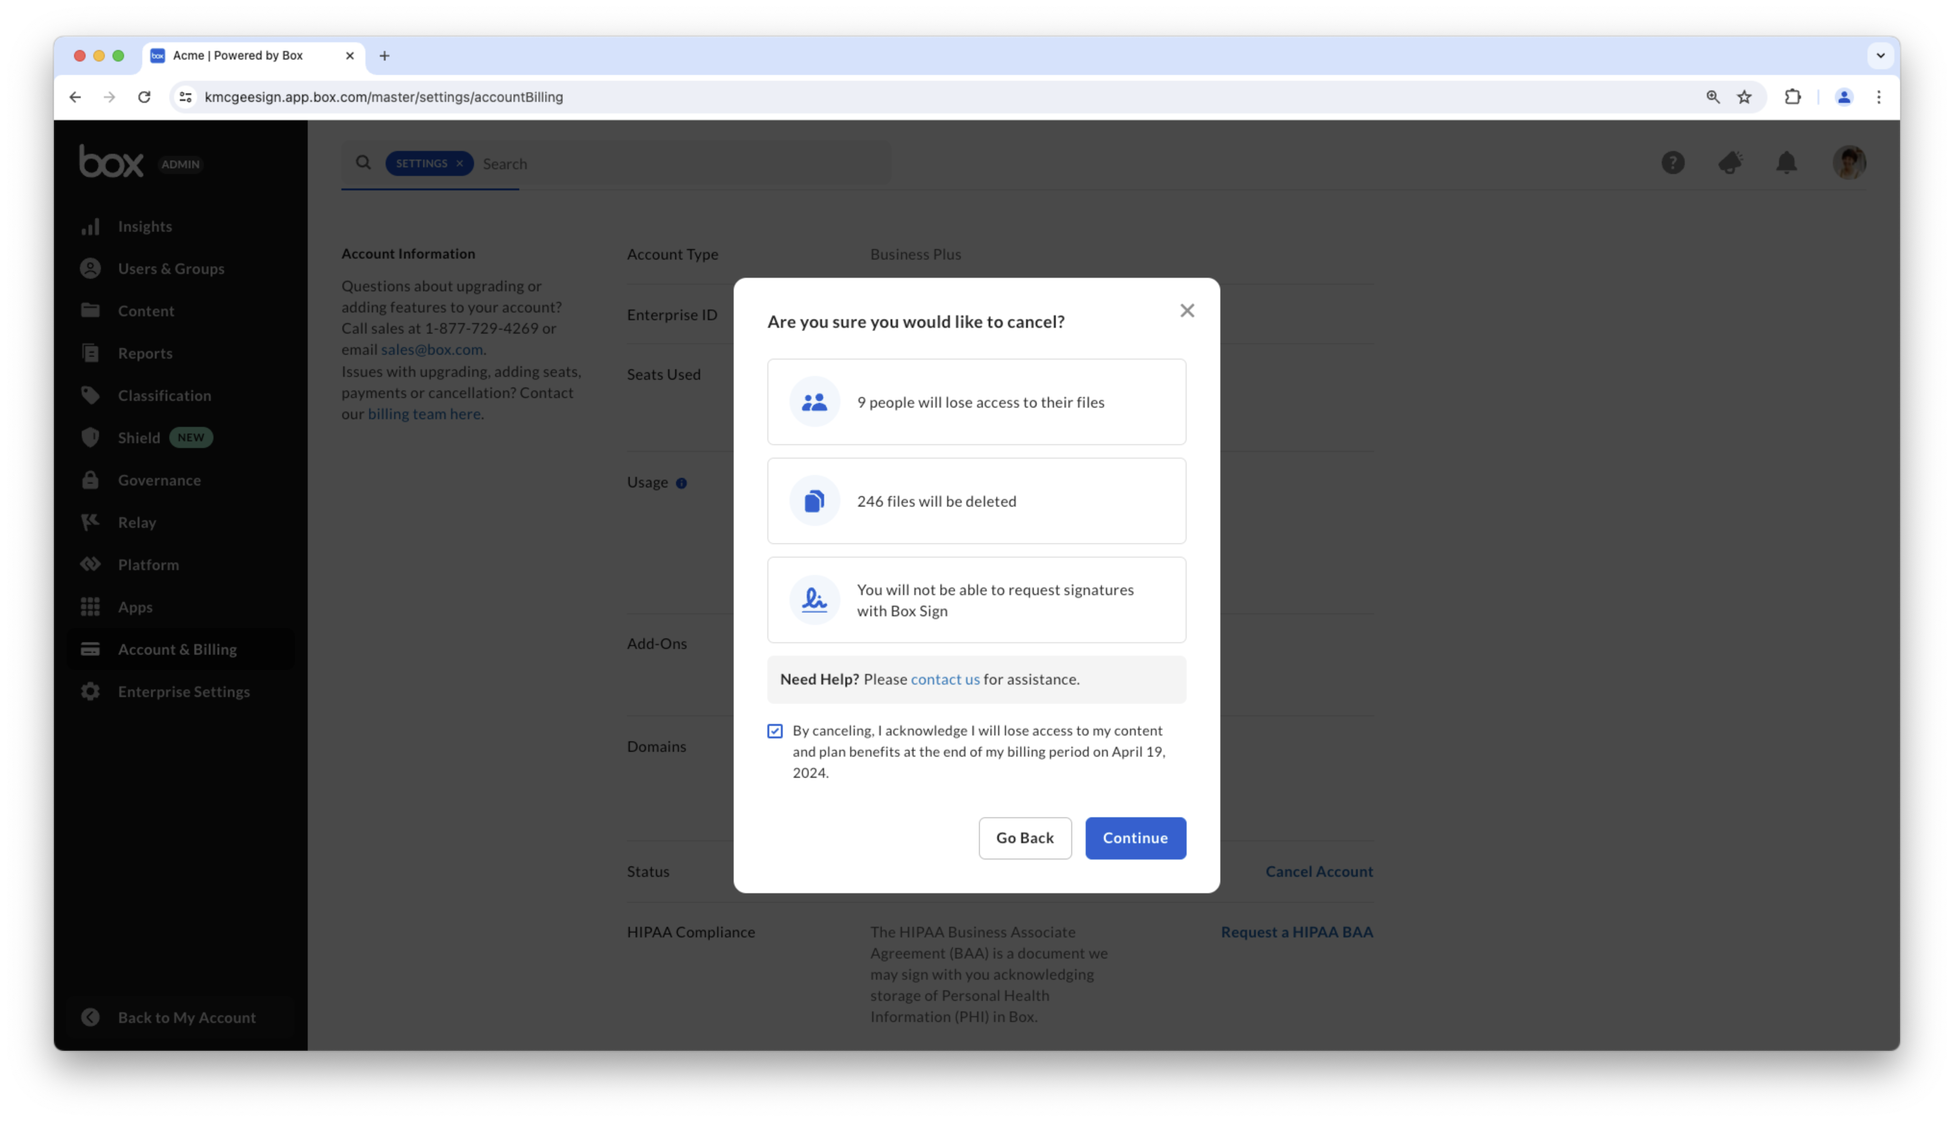The height and width of the screenshot is (1122, 1954).
Task: Click the Box logo
Action: point(111,161)
